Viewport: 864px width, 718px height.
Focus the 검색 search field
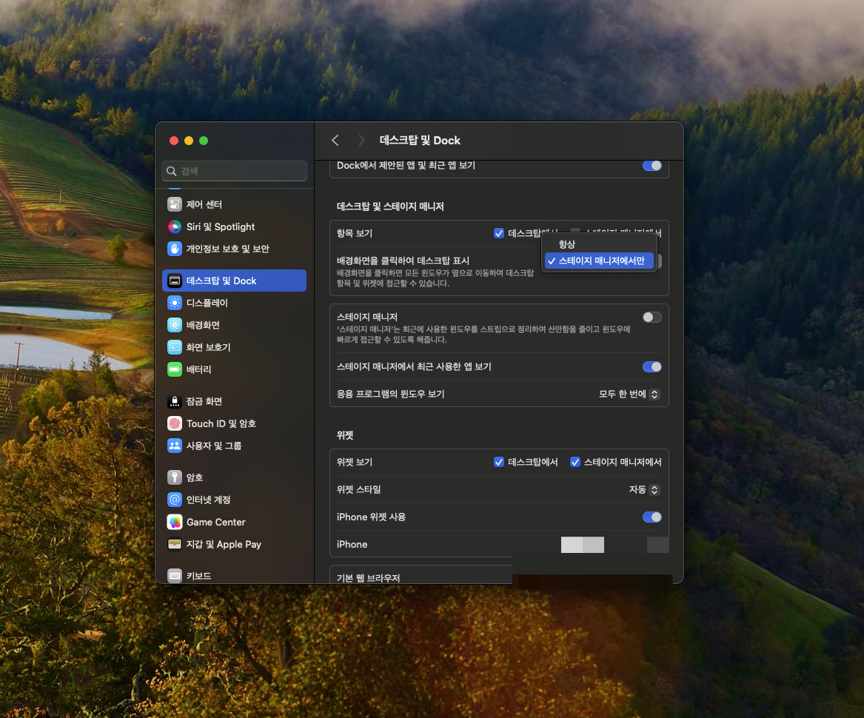click(x=234, y=171)
